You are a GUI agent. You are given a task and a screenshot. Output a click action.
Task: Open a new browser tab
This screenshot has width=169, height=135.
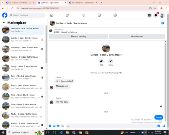point(101,3)
